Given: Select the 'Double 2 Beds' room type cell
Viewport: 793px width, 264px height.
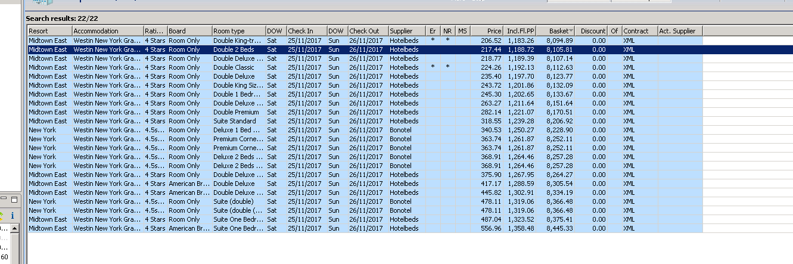Looking at the screenshot, I should click(x=239, y=49).
